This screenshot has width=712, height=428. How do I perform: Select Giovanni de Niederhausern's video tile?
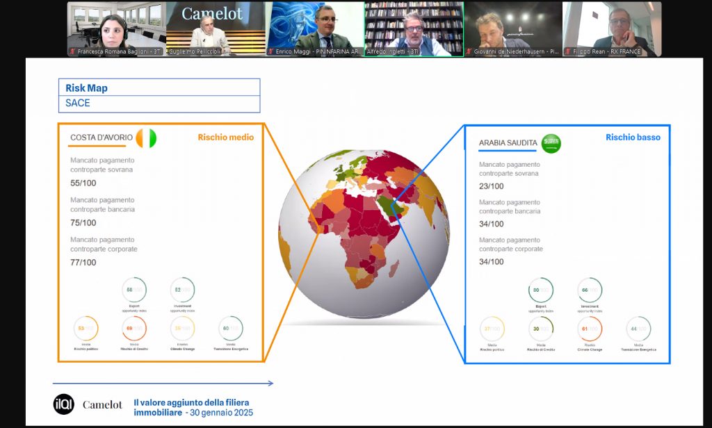[513, 29]
